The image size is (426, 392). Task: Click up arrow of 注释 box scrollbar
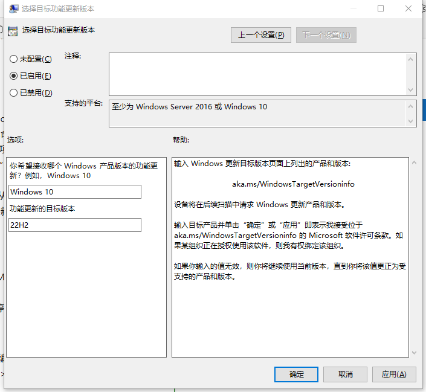coord(410,59)
